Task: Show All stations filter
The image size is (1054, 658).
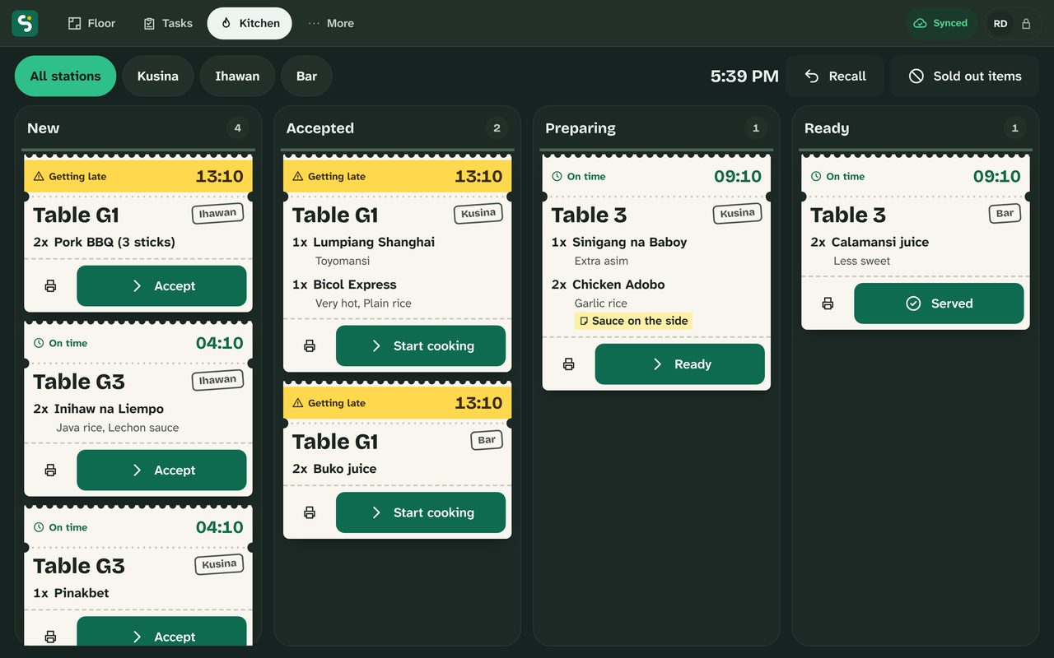Action: coord(65,76)
